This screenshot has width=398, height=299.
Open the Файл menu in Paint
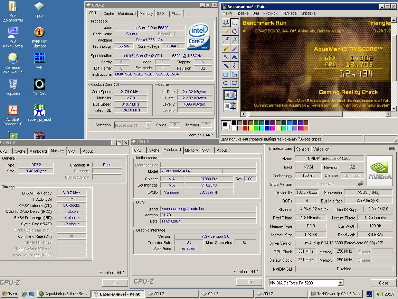tap(227, 13)
